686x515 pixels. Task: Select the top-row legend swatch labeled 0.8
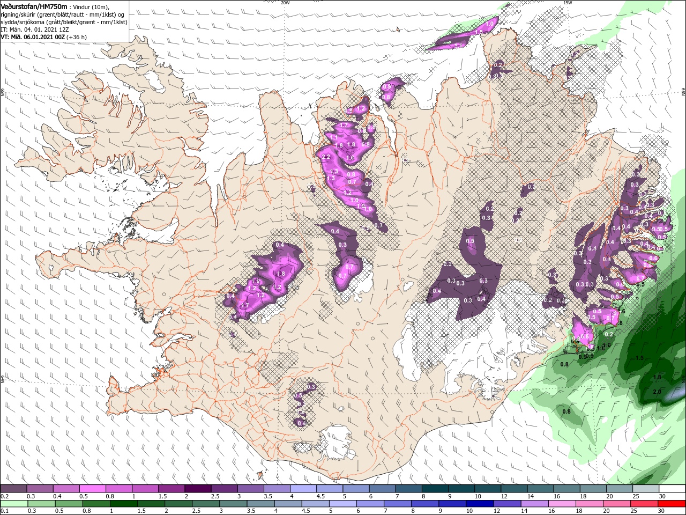pos(118,489)
